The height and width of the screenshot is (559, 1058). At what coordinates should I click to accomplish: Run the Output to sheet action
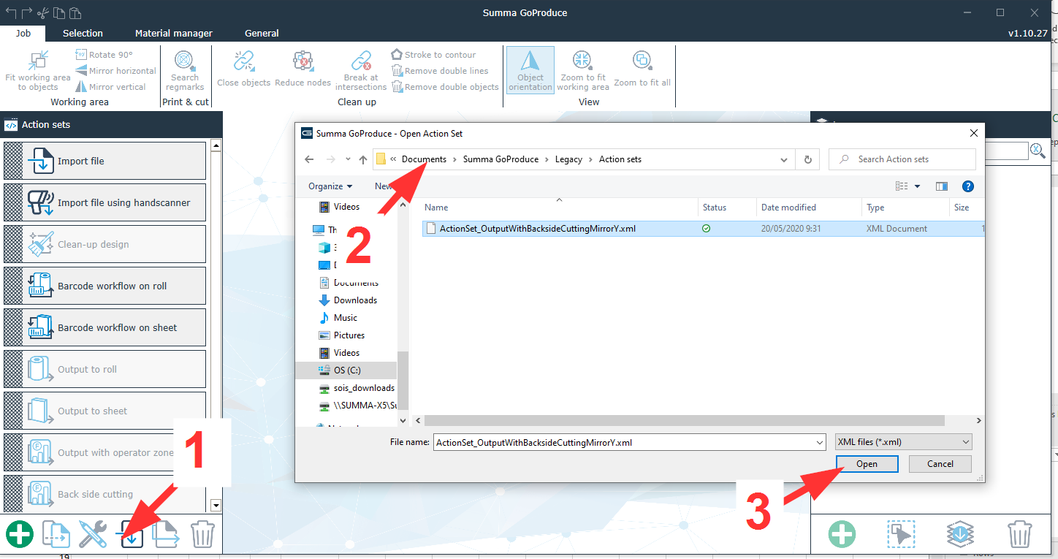tap(104, 411)
